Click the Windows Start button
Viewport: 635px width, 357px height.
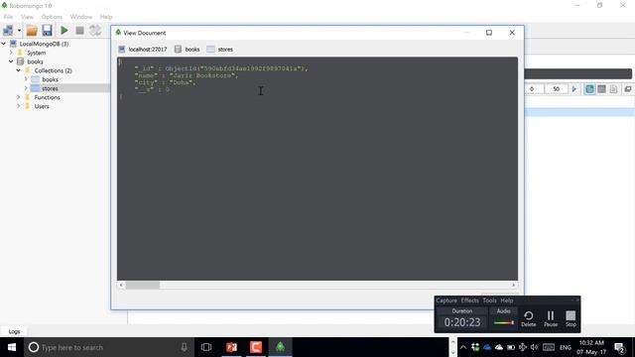point(12,347)
